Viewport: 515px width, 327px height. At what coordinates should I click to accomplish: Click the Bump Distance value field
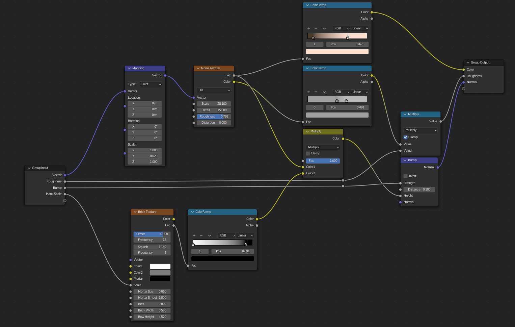[419, 190]
